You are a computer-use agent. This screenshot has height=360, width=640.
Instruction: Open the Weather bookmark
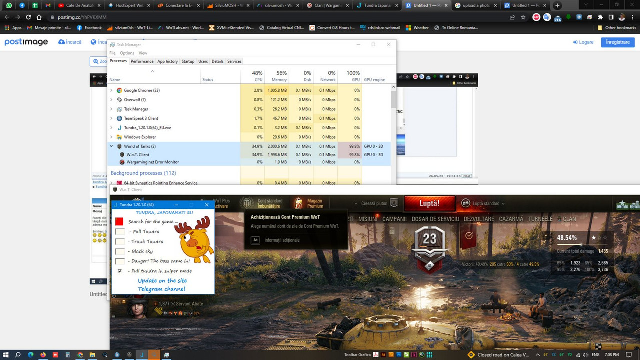pyautogui.click(x=417, y=28)
